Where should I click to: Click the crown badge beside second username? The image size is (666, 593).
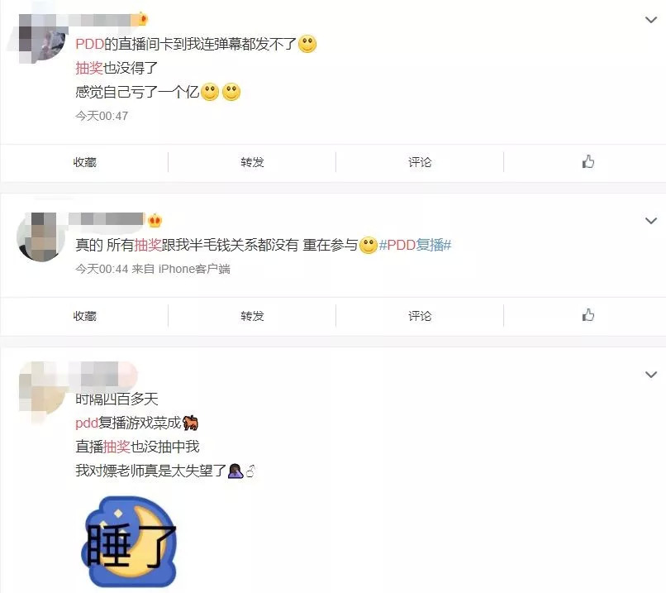click(x=155, y=220)
